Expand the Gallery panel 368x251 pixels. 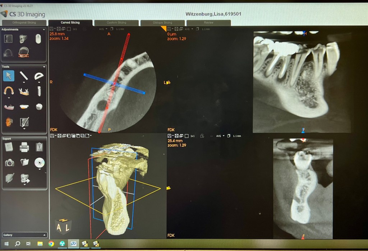(x=44, y=235)
